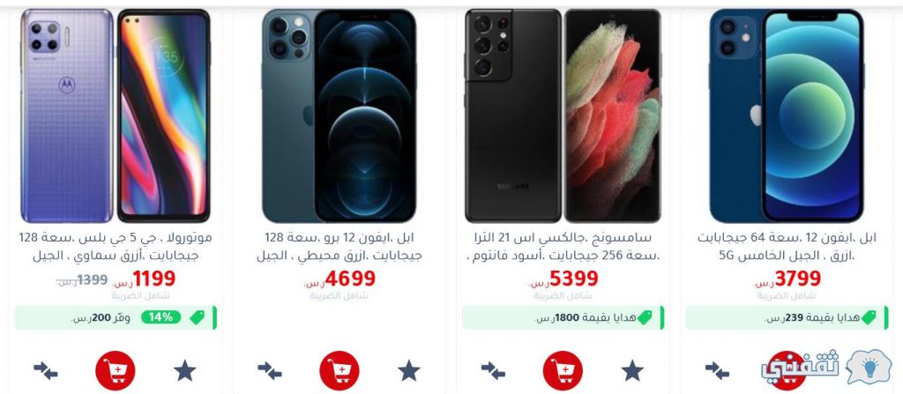
Task: Open the Motorola product title link
Action: (x=116, y=246)
